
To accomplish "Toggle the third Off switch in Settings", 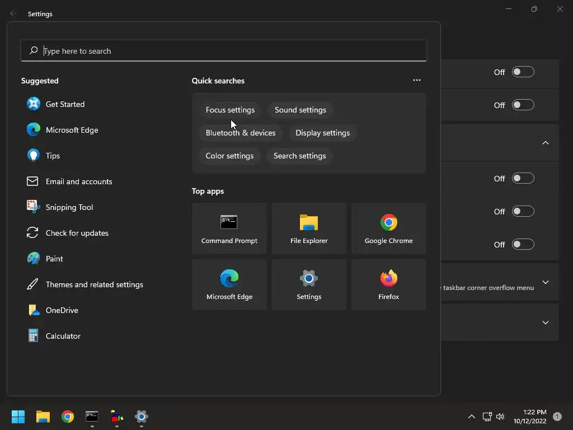I will 523,179.
